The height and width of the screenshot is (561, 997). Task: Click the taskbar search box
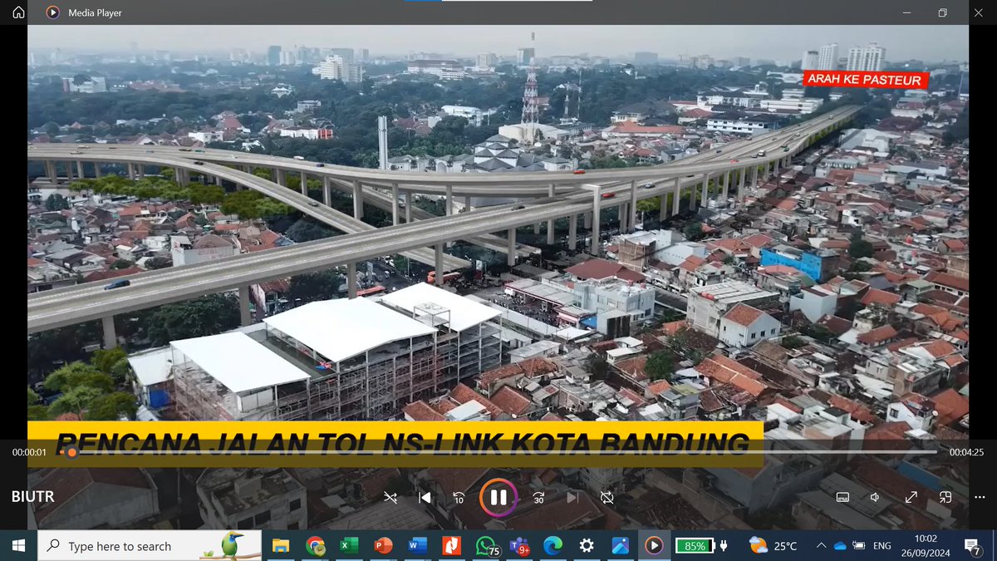[149, 546]
